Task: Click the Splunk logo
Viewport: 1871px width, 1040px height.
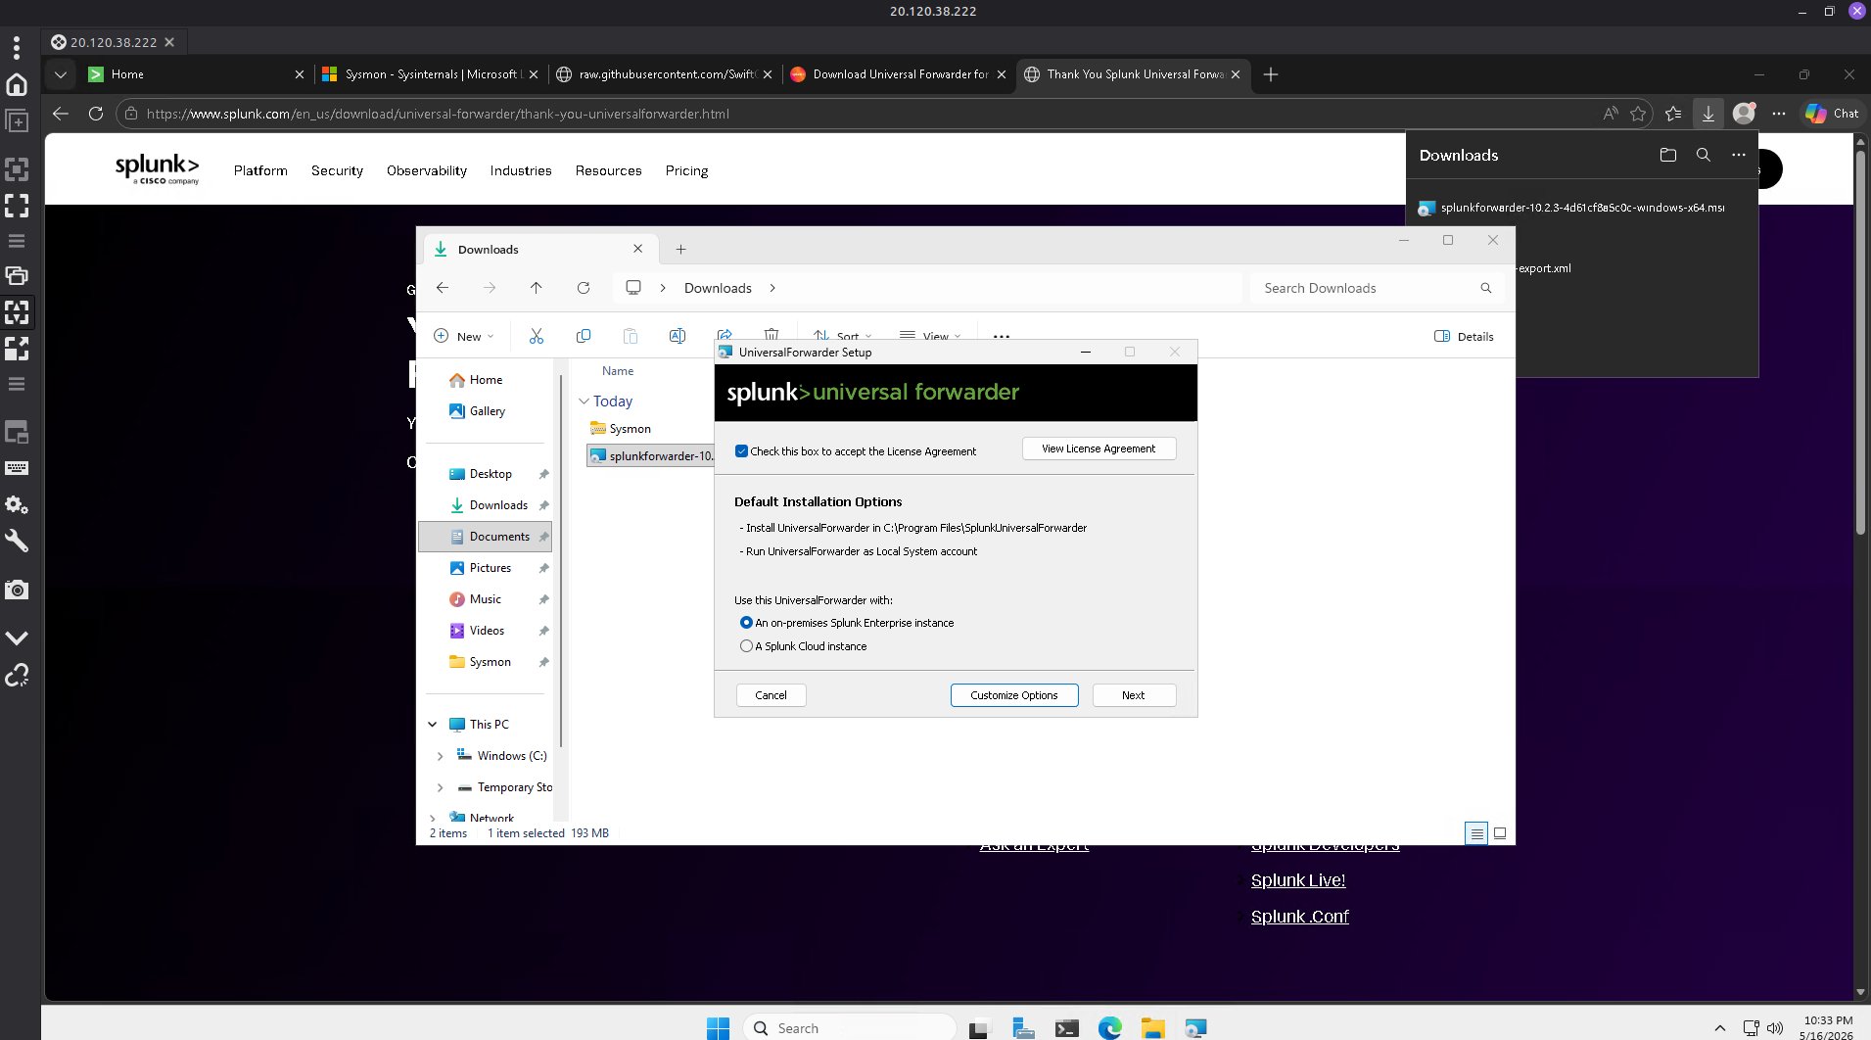Action: (157, 168)
